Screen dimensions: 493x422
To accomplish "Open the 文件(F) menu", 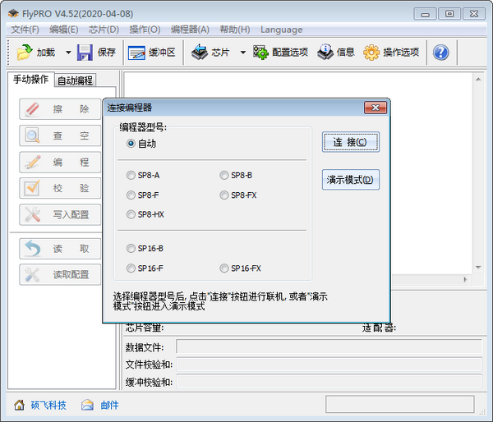I will [x=25, y=30].
